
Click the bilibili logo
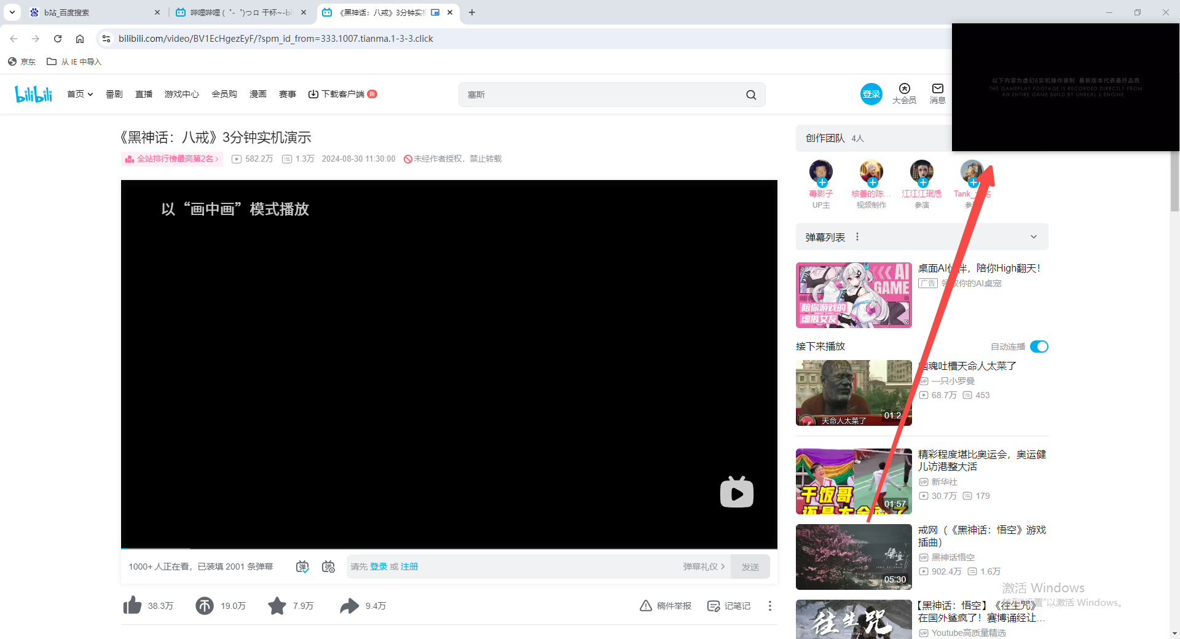coord(34,94)
